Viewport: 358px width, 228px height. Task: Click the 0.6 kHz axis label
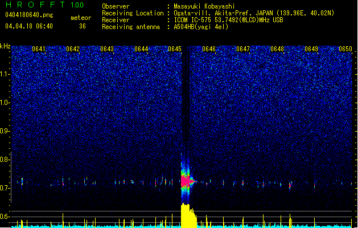5,217
